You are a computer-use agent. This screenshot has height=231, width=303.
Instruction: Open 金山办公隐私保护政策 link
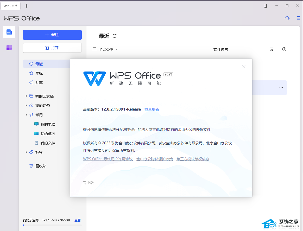click(155, 159)
